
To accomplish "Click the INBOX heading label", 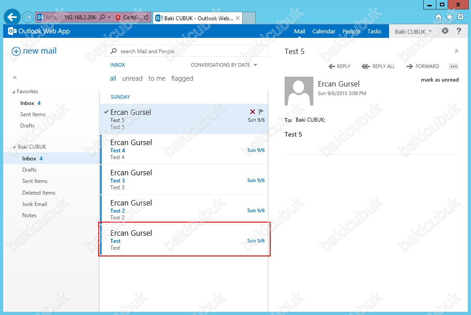I will click(x=118, y=65).
